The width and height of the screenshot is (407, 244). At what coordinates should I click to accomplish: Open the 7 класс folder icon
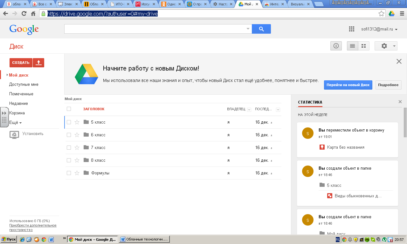click(x=86, y=147)
